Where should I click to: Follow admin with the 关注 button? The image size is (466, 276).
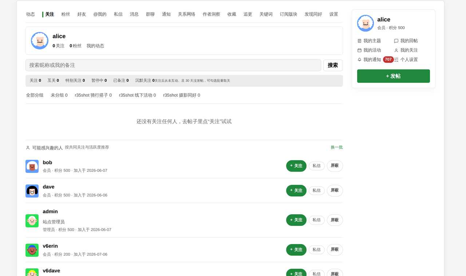[296, 220]
